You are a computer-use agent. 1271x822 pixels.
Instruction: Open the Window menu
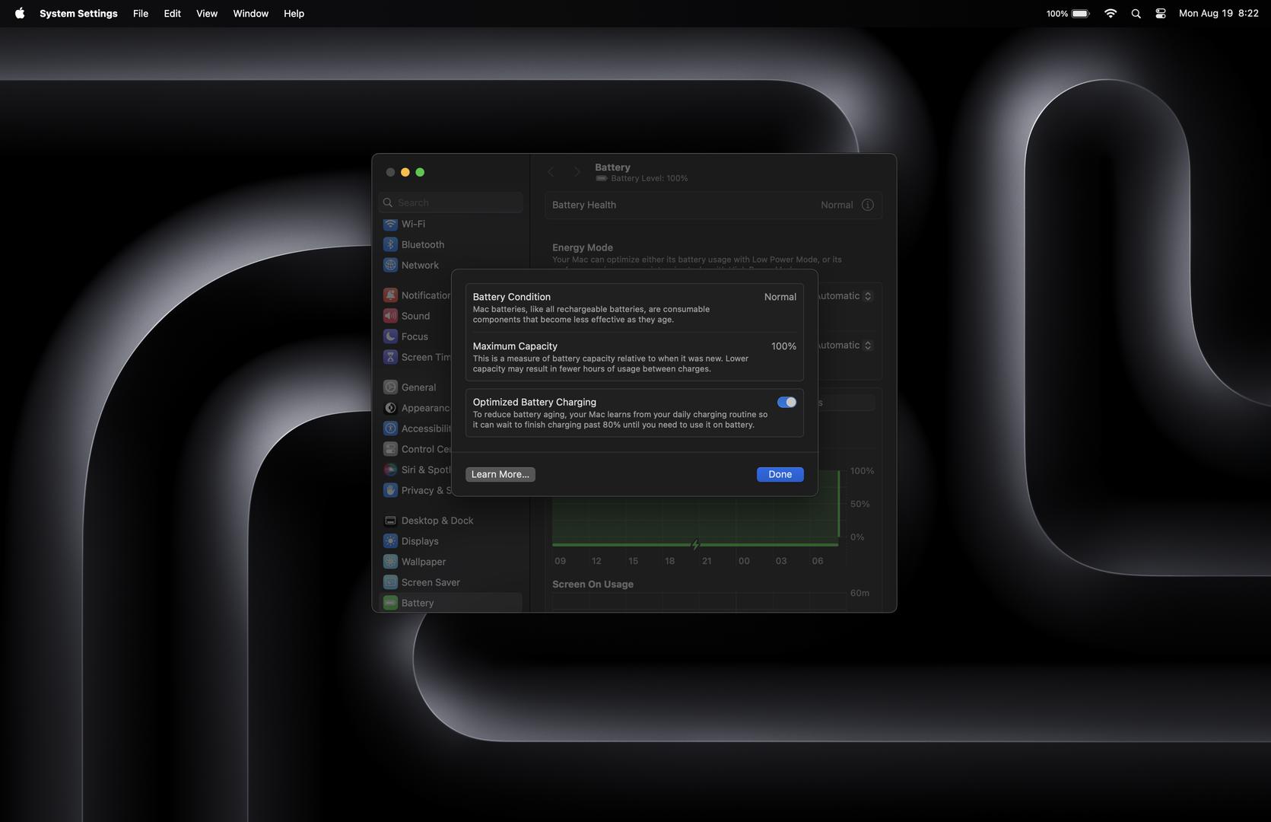click(x=250, y=14)
